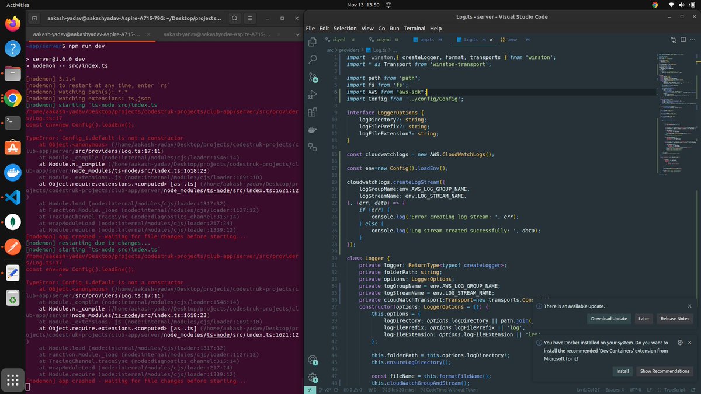This screenshot has height=394, width=701.
Task: Click UTF-8 encoding in status bar
Action: point(636,390)
